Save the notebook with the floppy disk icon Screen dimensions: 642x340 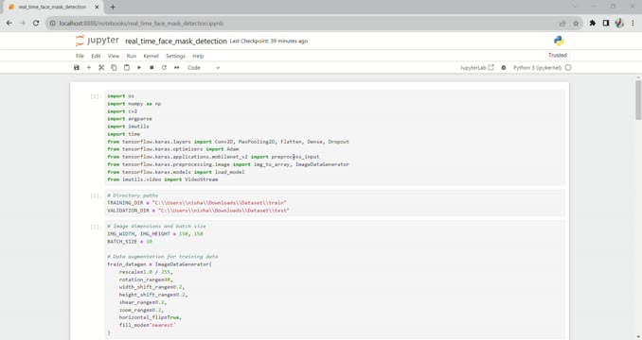(76, 67)
